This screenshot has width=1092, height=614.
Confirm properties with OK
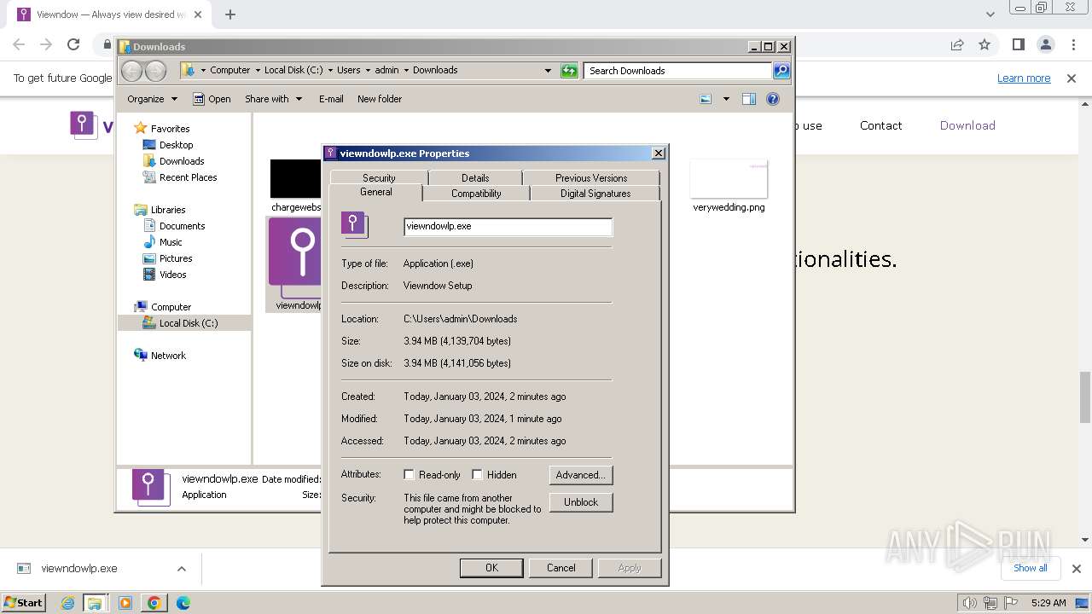coord(491,568)
